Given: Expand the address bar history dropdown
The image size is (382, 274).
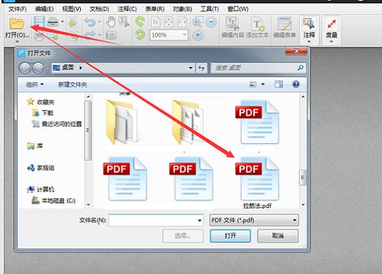Looking at the screenshot, I should pyautogui.click(x=191, y=68).
